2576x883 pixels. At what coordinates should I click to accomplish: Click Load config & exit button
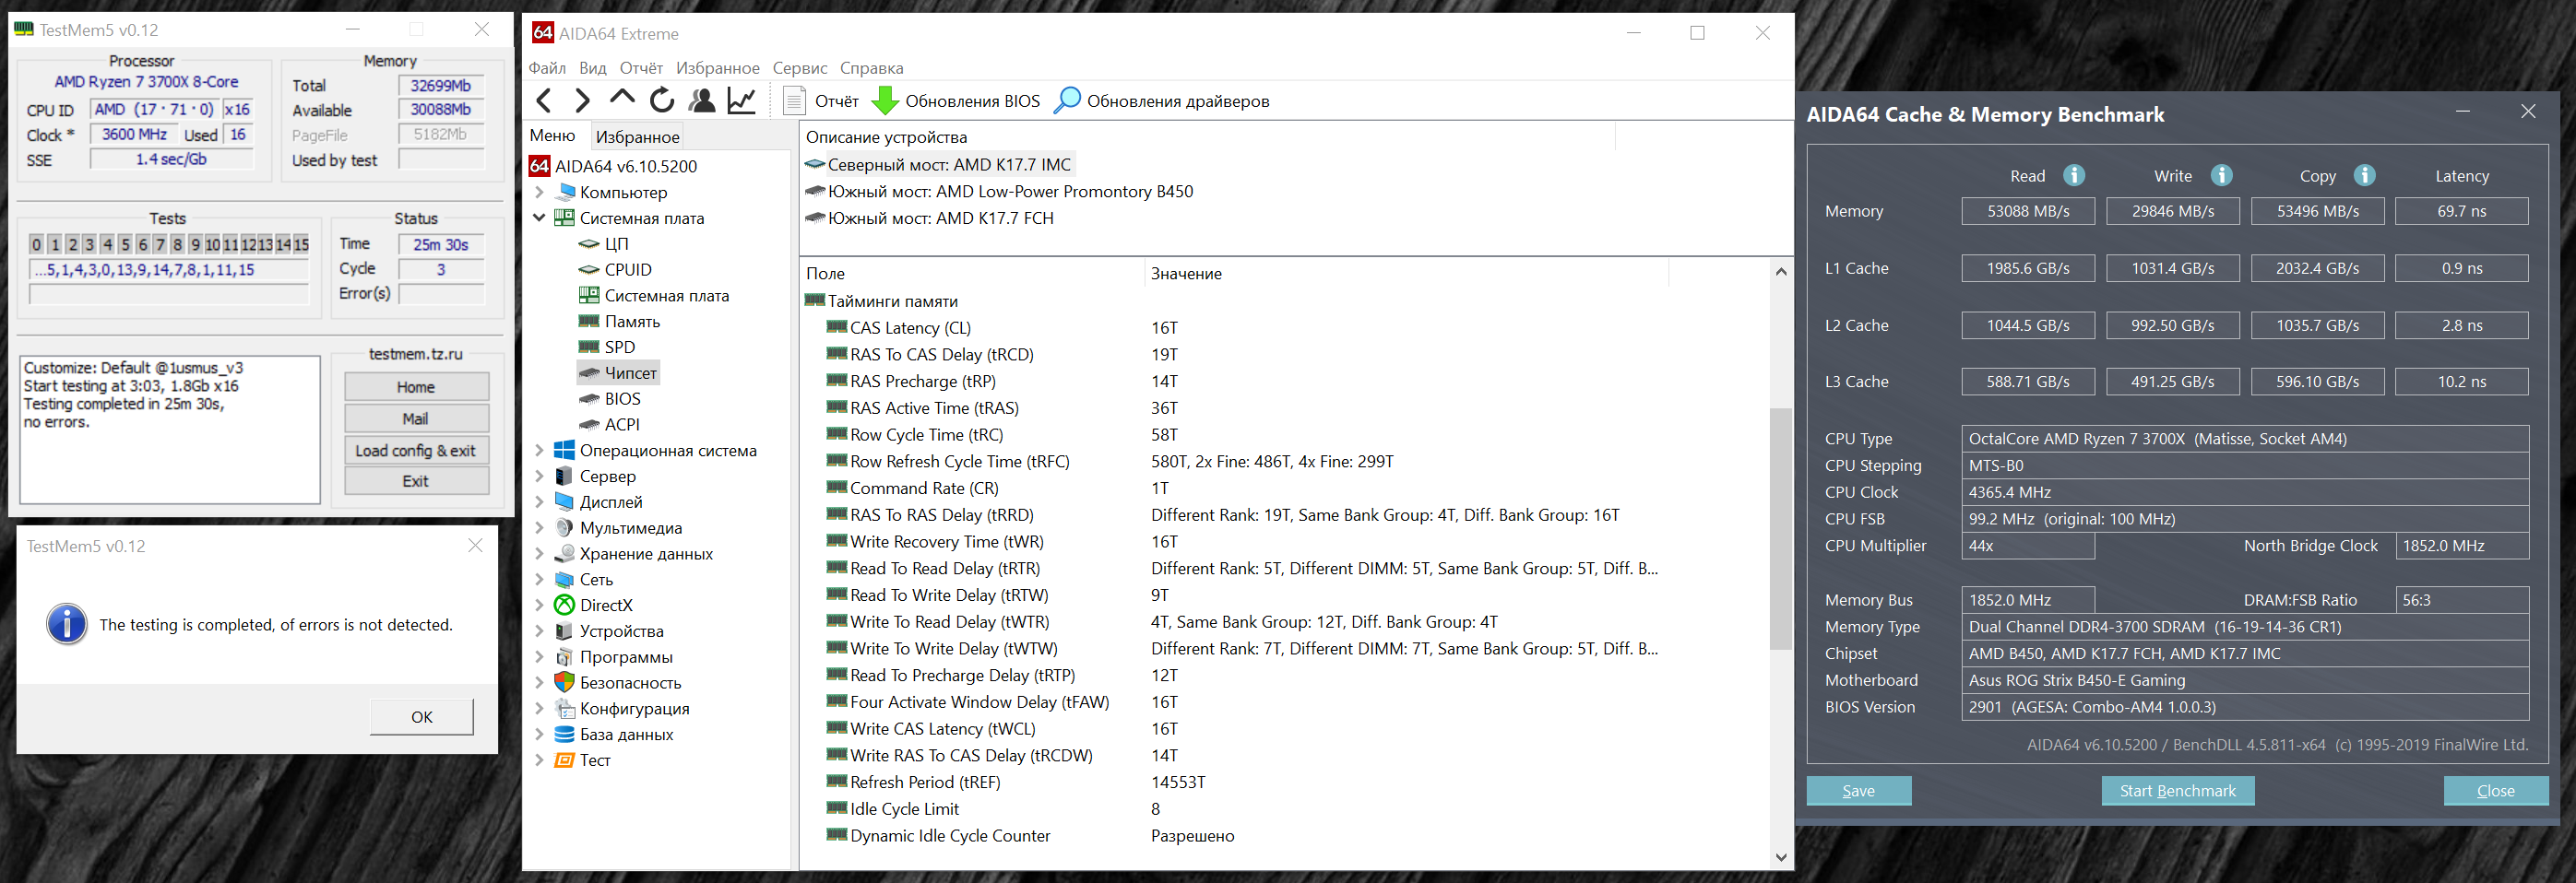pos(416,451)
